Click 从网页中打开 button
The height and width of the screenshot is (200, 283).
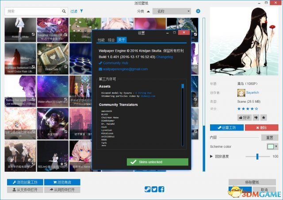(62, 190)
